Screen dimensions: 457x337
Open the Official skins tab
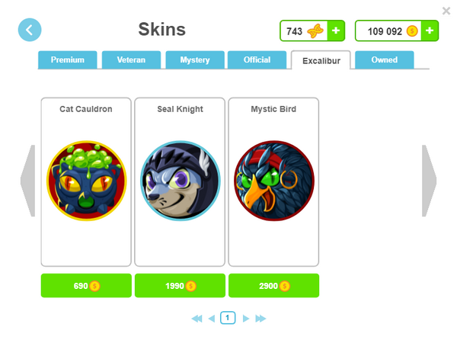tap(257, 59)
